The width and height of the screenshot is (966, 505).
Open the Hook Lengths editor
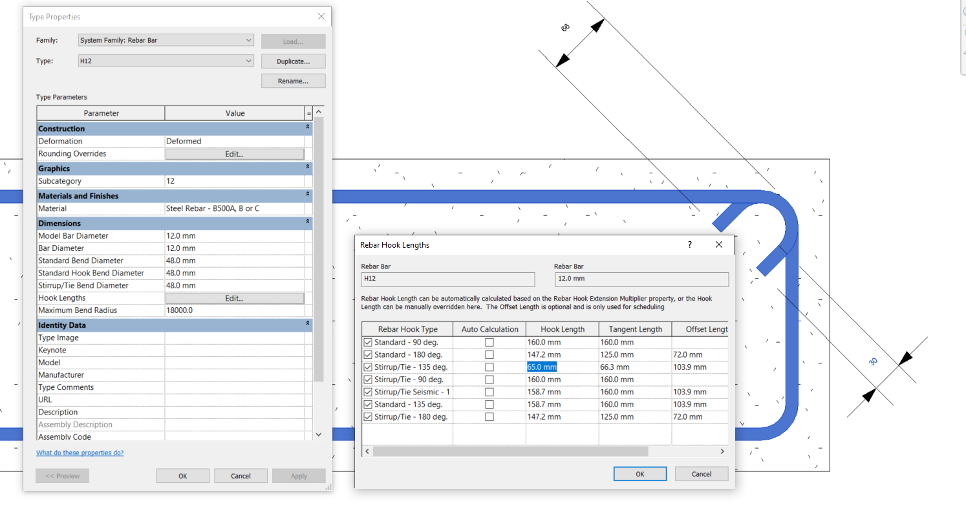[234, 297]
